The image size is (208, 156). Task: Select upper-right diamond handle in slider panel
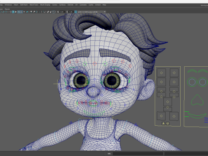coord(174,73)
